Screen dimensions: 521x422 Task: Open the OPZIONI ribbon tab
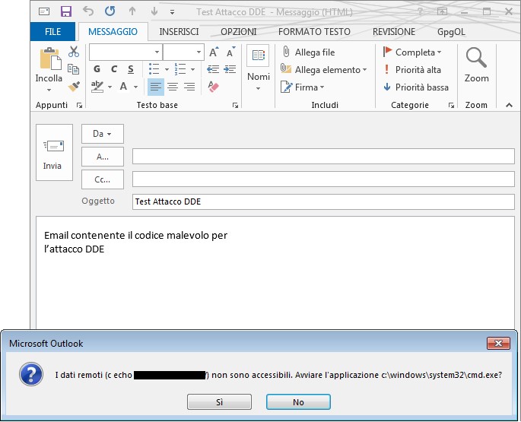(x=239, y=32)
